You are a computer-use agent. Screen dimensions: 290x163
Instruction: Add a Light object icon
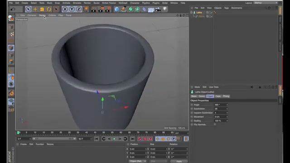tap(164, 9)
